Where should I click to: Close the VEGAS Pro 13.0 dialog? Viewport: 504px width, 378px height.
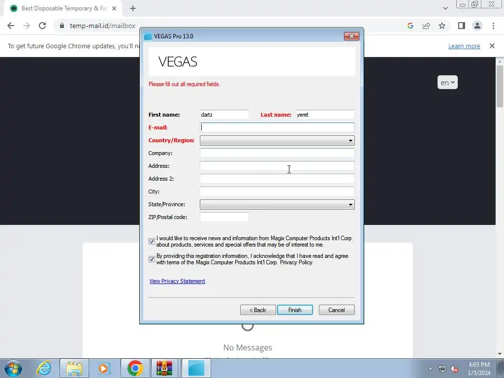point(351,36)
